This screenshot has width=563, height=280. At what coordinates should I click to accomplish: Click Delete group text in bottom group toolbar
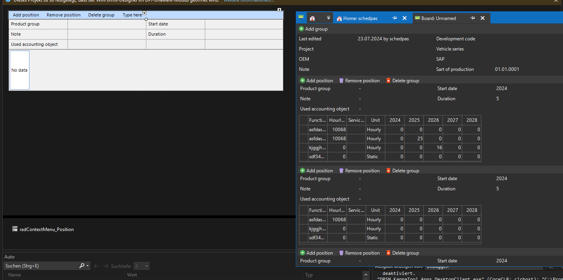[406, 253]
